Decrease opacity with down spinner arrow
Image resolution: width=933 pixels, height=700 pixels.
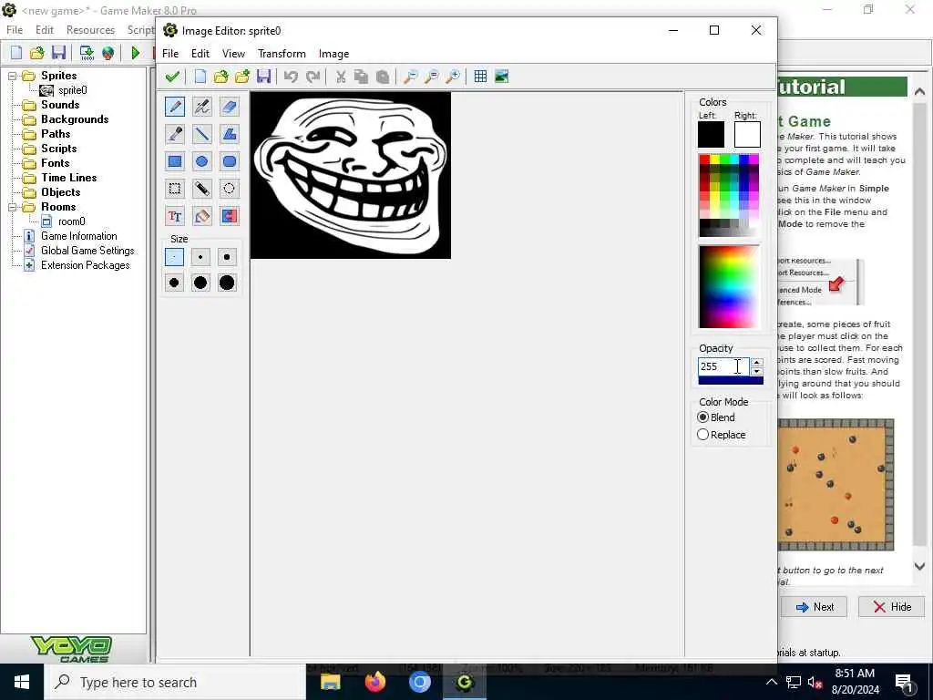[756, 371]
